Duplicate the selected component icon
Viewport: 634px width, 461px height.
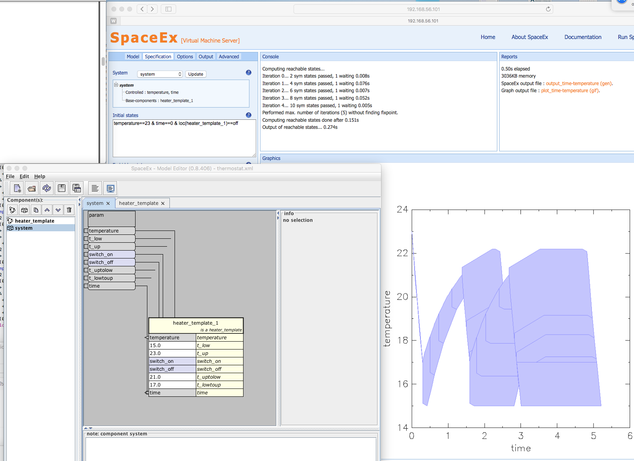point(36,210)
